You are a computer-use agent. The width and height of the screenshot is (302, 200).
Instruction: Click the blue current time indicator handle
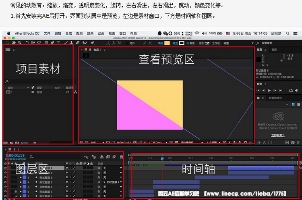162,158
